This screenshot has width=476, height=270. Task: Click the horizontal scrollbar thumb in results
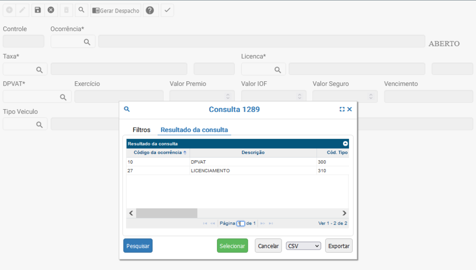tap(166, 213)
